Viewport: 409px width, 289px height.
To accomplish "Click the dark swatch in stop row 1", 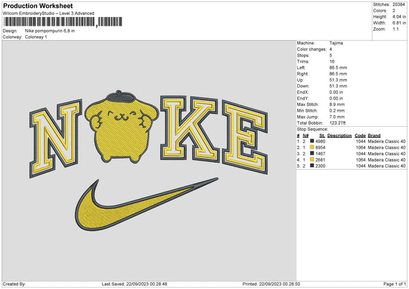I will click(x=312, y=141).
